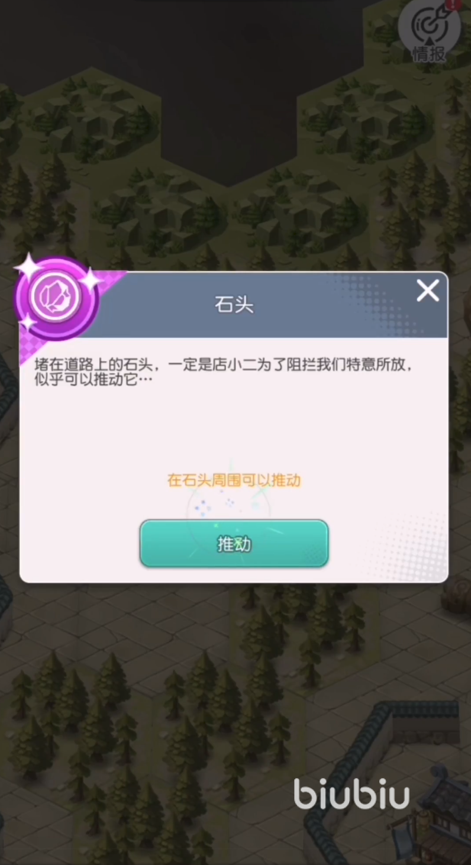This screenshot has width=471, height=865.
Task: Select the rocky hill tile at upper left
Action: [95, 118]
